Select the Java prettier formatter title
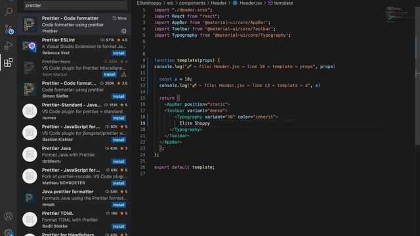 click(68, 191)
